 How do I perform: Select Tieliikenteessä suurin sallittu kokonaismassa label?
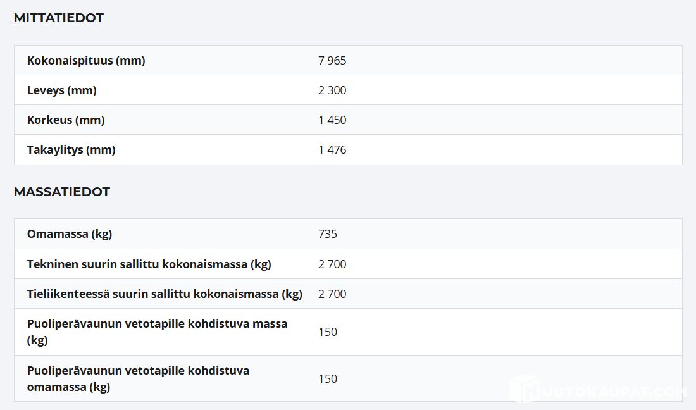165,294
